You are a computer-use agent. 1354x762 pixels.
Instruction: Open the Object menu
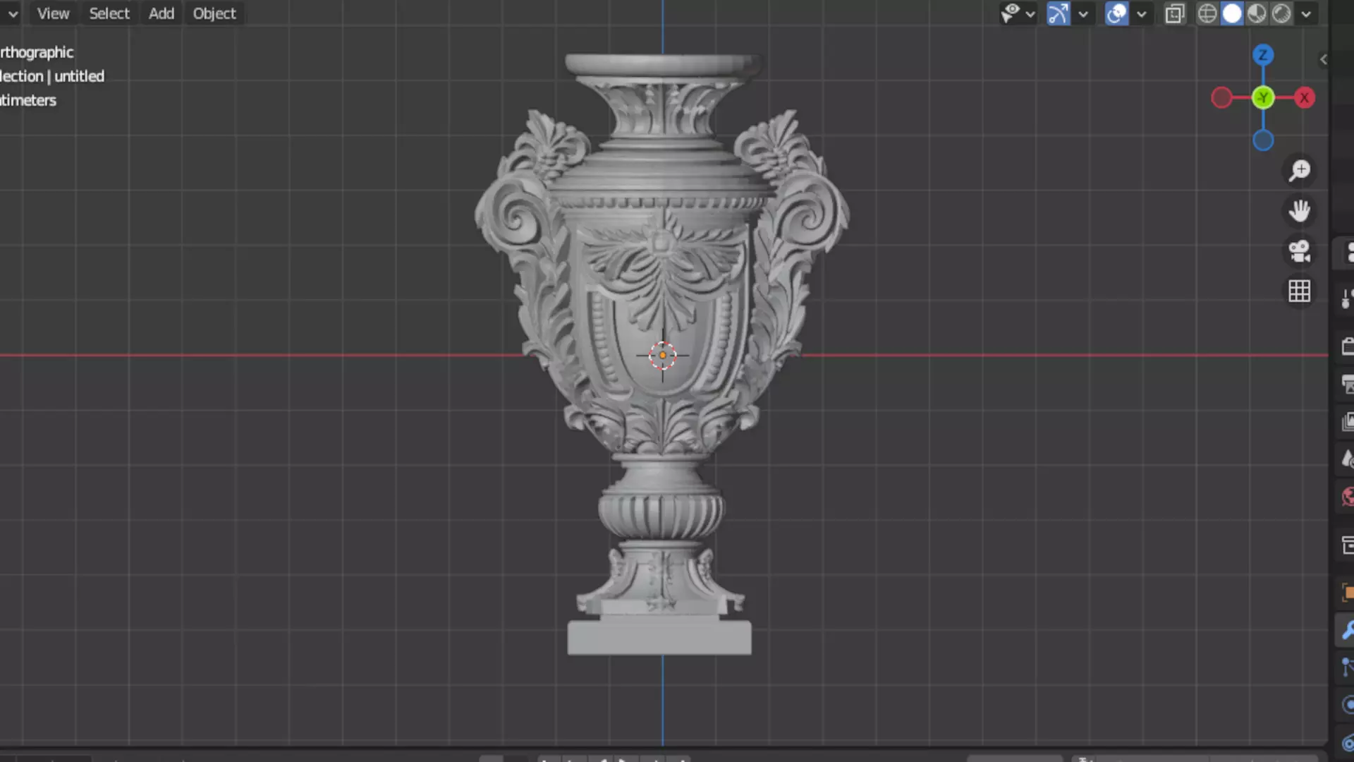tap(214, 13)
